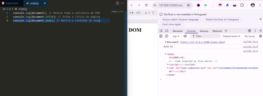The image size is (263, 96).
Task: Go forward in the Chrome browser
Action: (x=139, y=5)
